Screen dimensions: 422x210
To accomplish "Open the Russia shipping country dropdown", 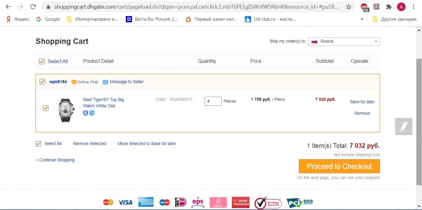I will [344, 42].
